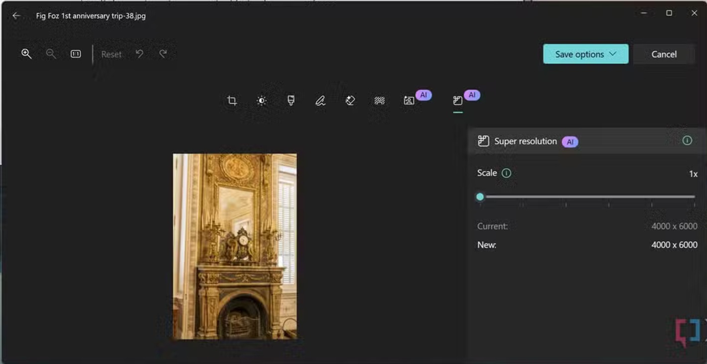Click the Current 4000 x 6000 value
Viewport: 707px width, 364px height.
click(x=674, y=226)
